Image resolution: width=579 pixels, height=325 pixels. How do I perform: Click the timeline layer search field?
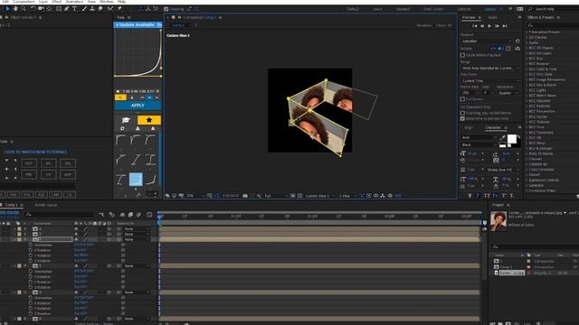pos(59,214)
